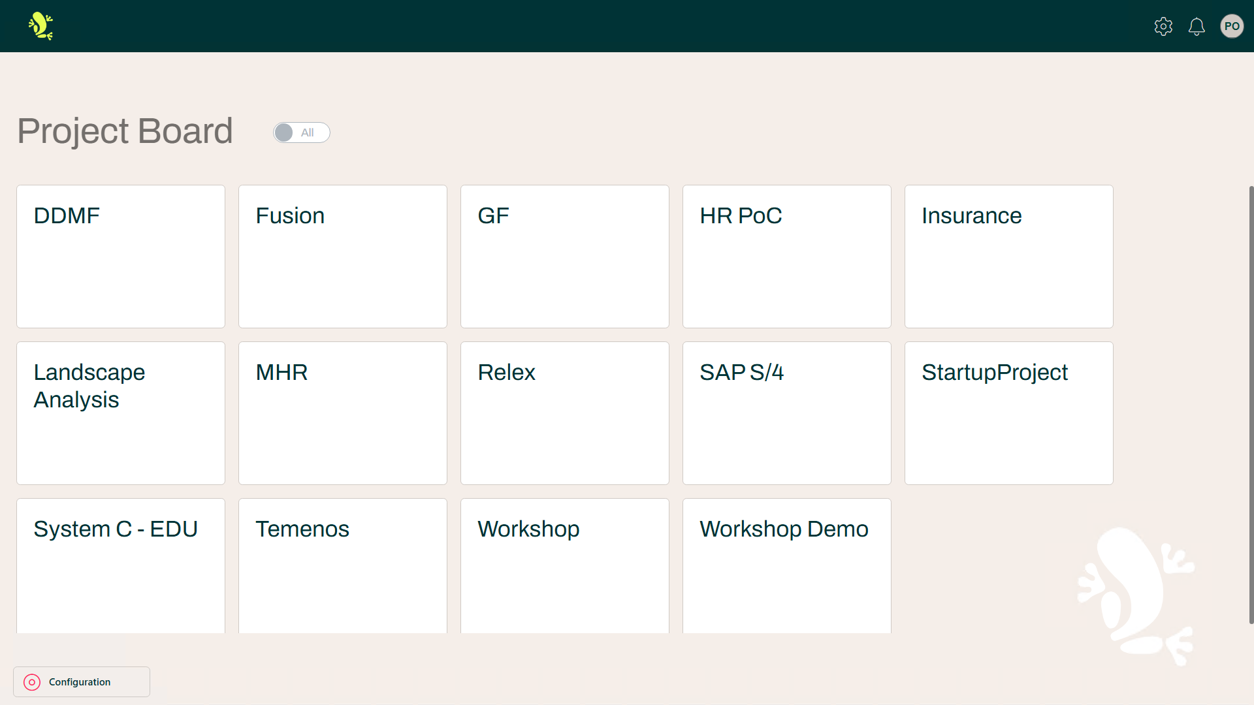This screenshot has width=1254, height=705.
Task: Open the HR PoC project card
Action: (786, 257)
